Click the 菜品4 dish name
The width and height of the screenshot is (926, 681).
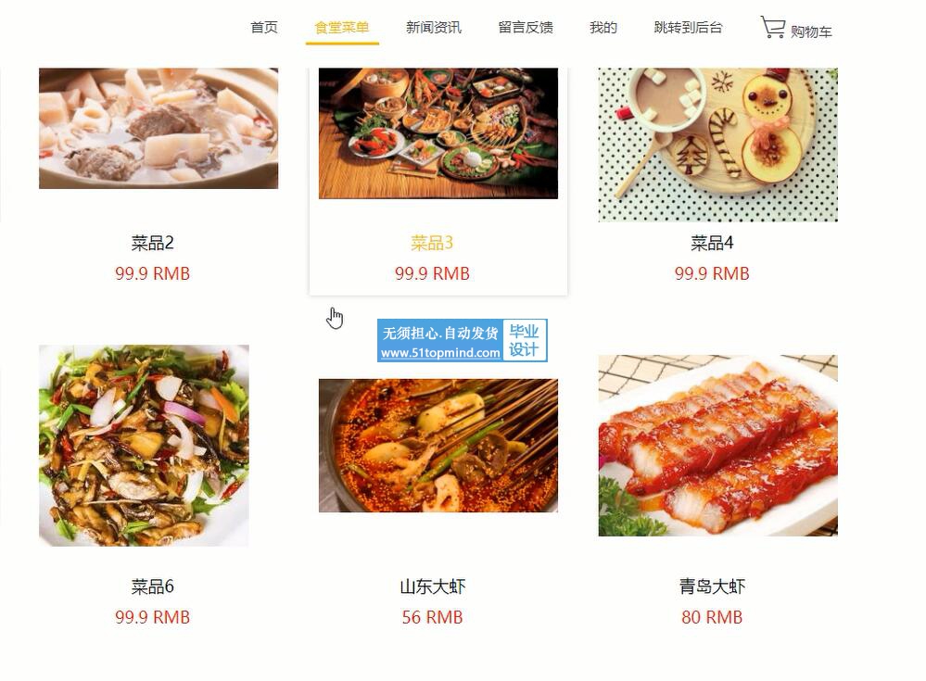pos(712,243)
